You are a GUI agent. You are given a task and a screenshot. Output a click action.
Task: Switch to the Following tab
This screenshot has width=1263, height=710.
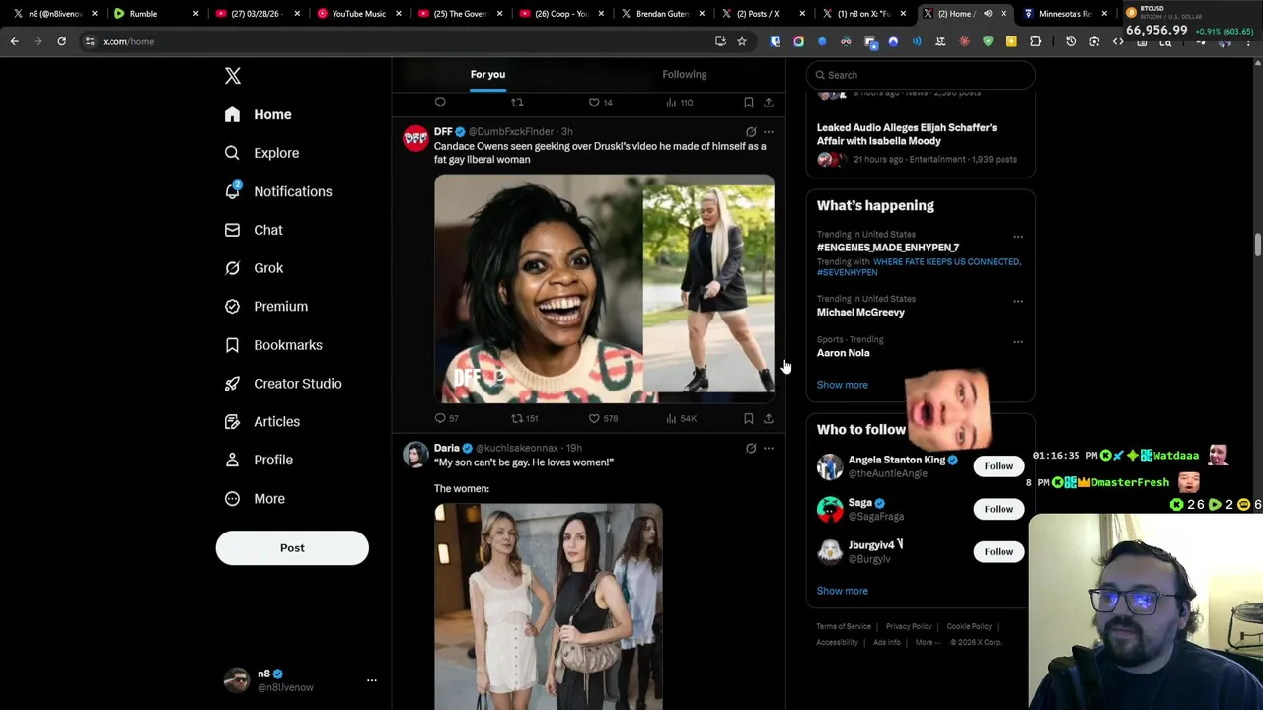[x=684, y=74]
